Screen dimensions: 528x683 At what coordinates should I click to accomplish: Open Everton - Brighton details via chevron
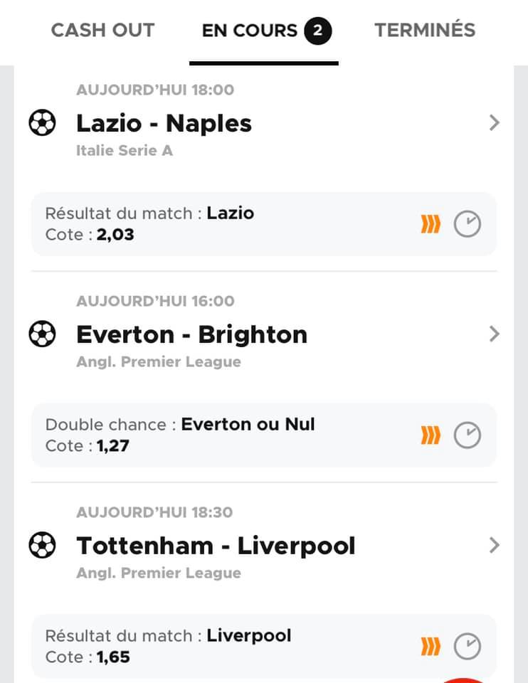pos(494,334)
